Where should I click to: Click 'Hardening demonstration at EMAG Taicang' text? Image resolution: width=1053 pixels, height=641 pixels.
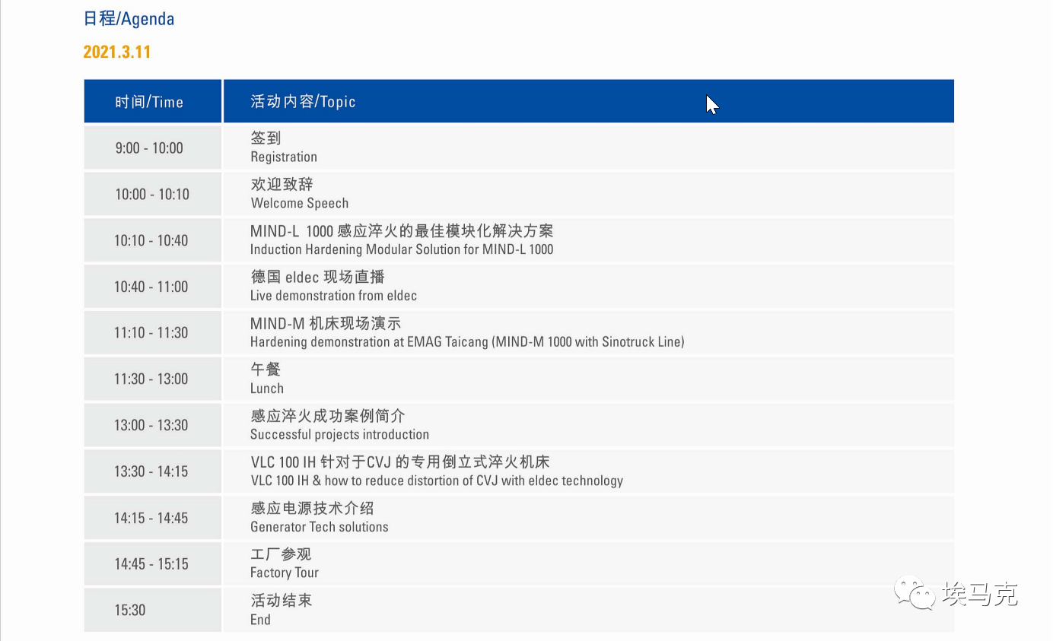point(369,342)
